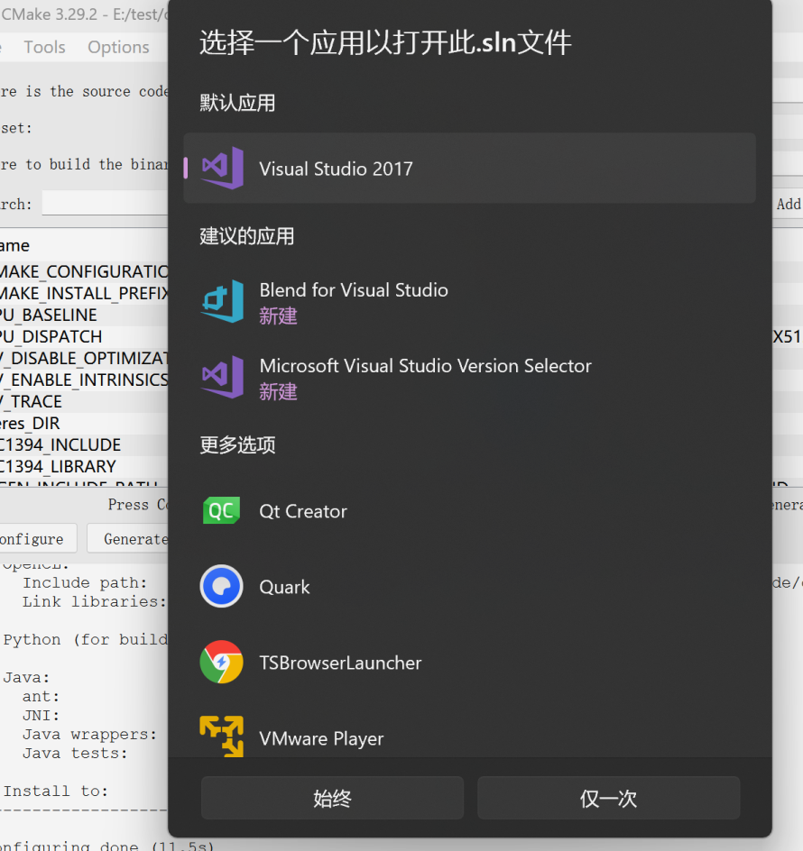Select the Microsoft Visual Studio Version Selector icon

[222, 377]
